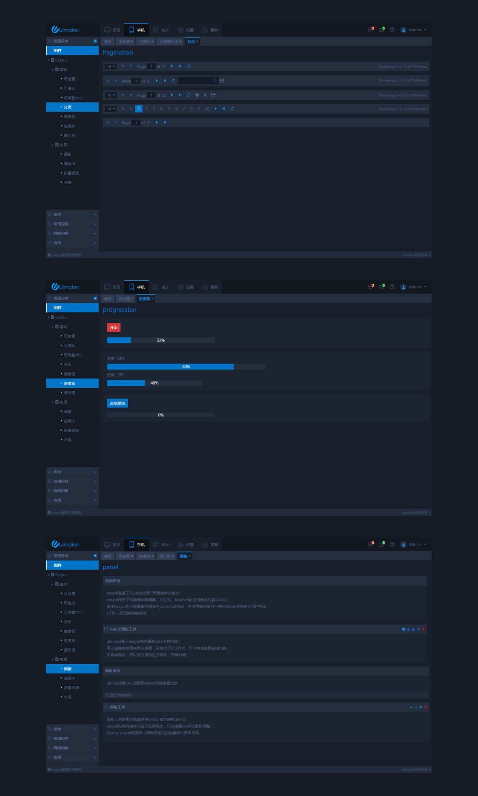This screenshot has width=478, height=796.
Task: Collapse the 面板工具 panel using its up-arrow icon
Action: click(411, 707)
